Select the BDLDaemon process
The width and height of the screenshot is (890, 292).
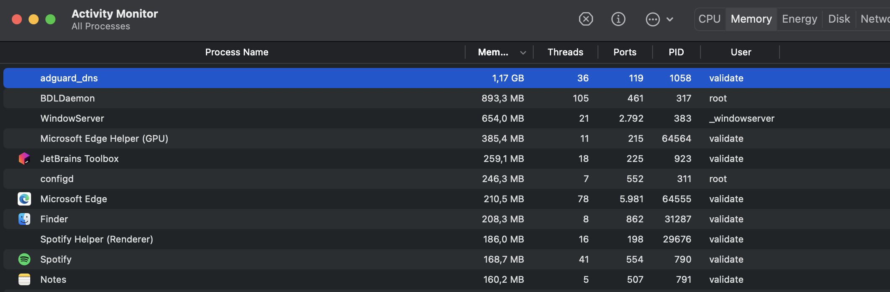click(x=68, y=98)
